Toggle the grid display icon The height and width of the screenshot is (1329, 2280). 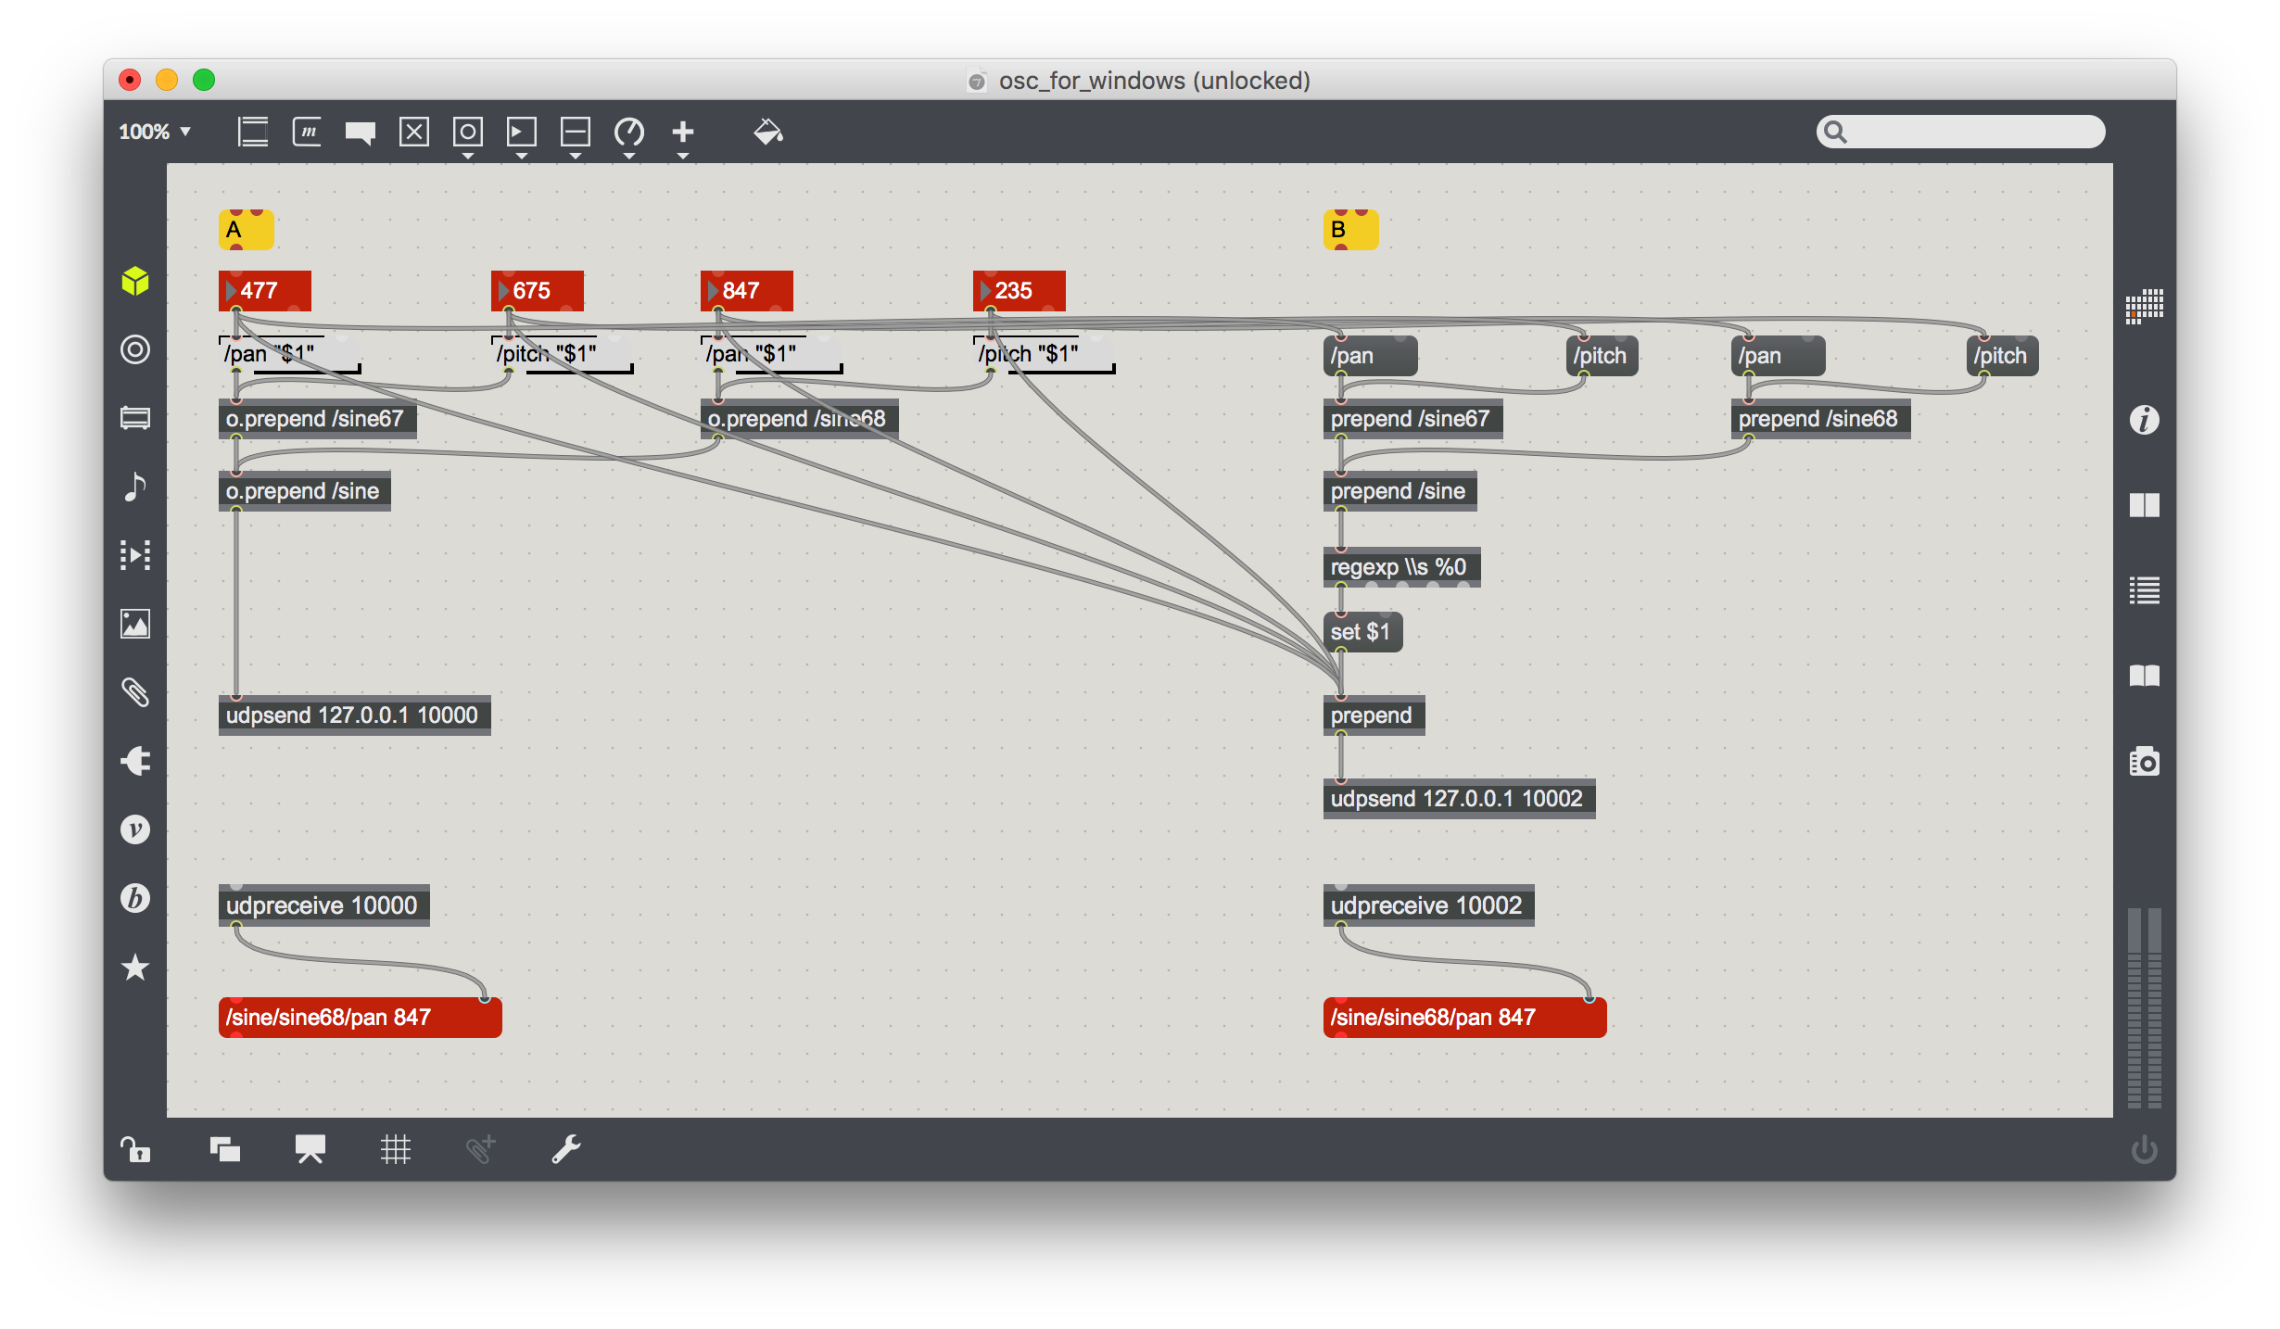pyautogui.click(x=396, y=1150)
